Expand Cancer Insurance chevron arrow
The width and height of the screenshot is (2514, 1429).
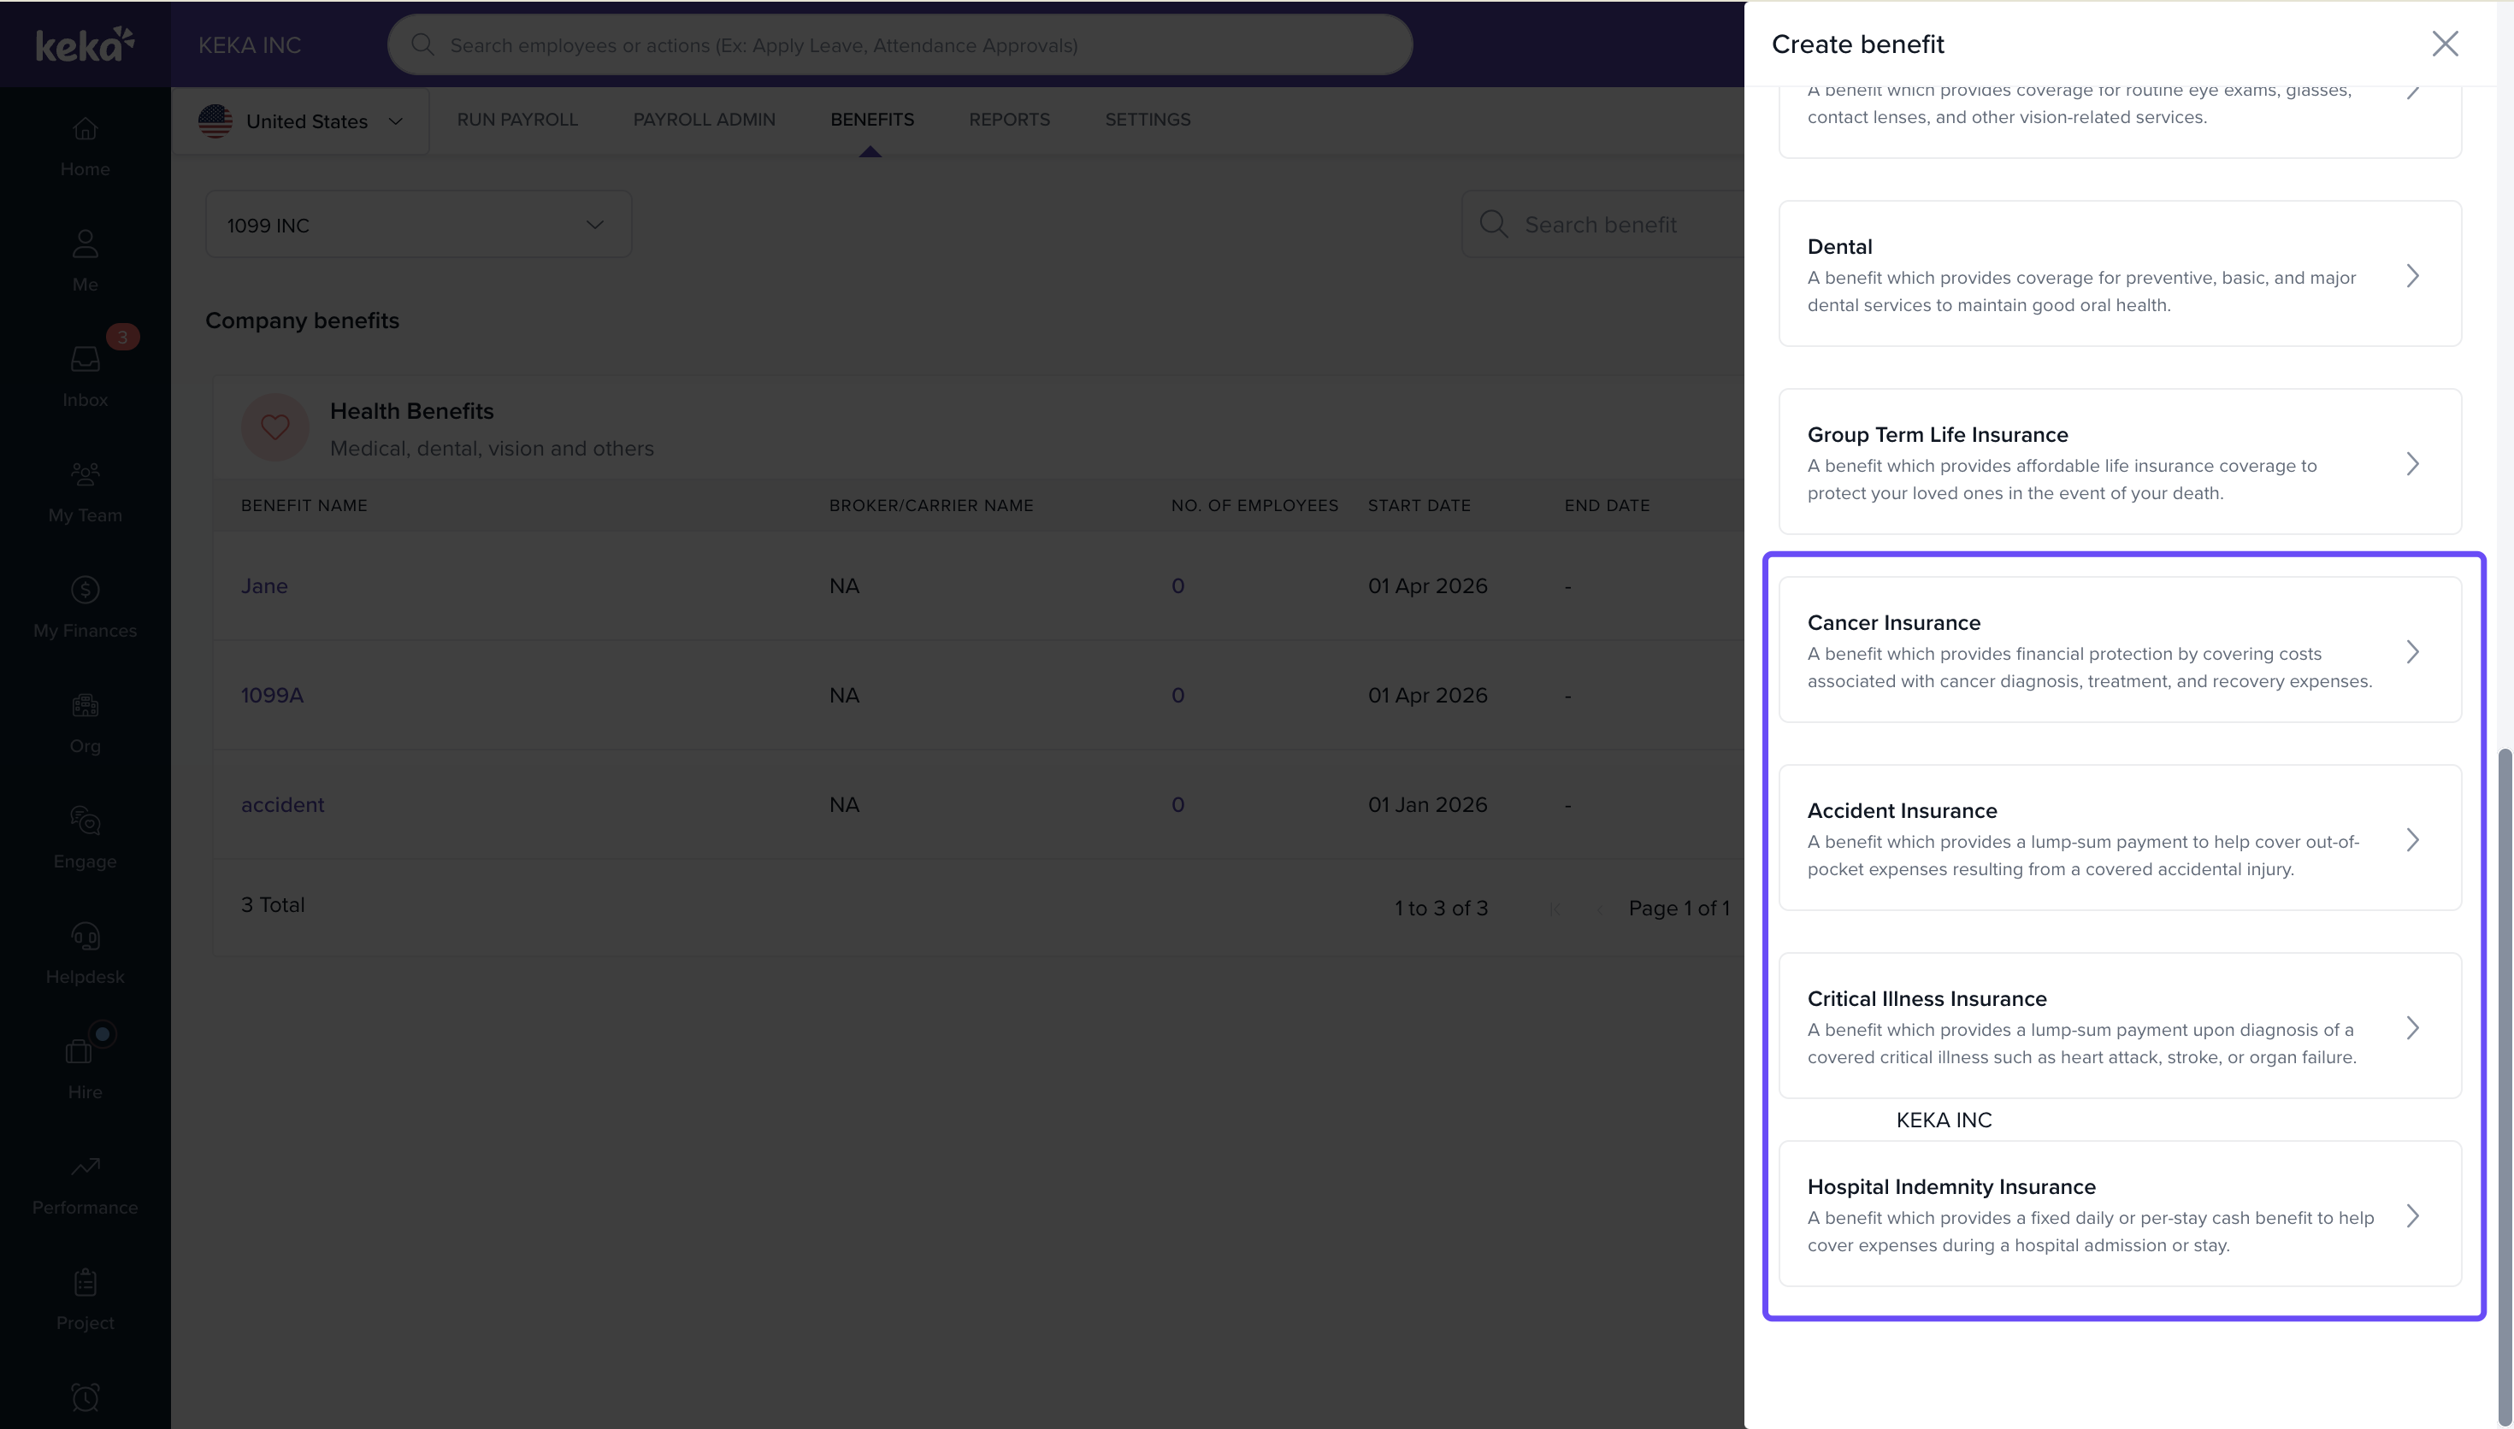click(2412, 652)
